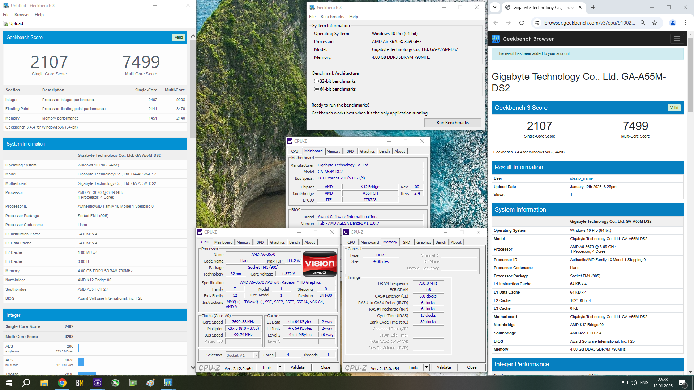Click Run Benchmarks button
This screenshot has height=390, width=694.
[453, 123]
